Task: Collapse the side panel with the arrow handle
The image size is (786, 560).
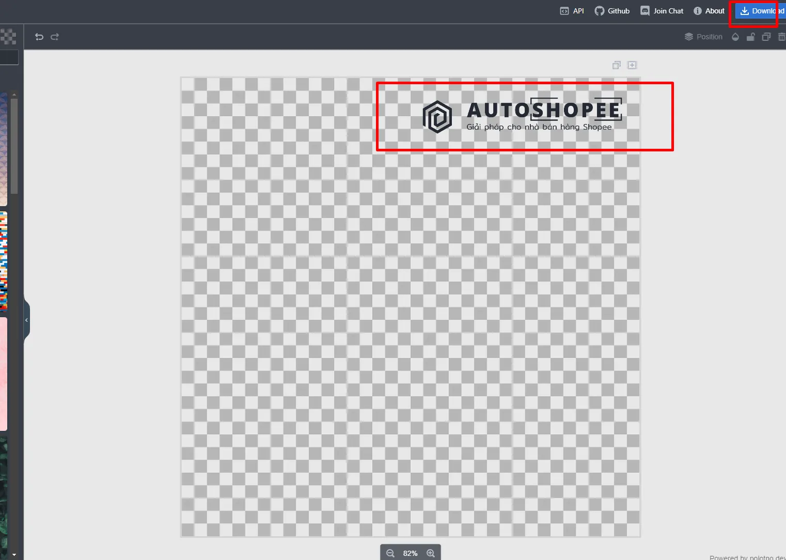Action: pyautogui.click(x=27, y=320)
